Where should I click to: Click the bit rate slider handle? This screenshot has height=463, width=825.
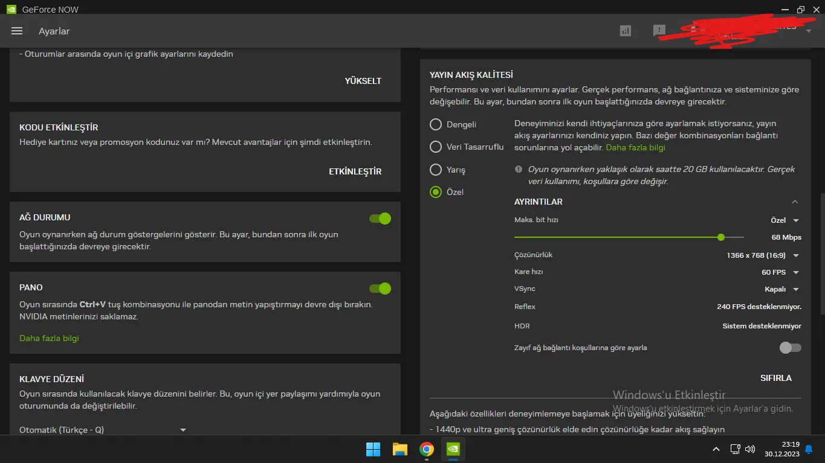pyautogui.click(x=721, y=237)
